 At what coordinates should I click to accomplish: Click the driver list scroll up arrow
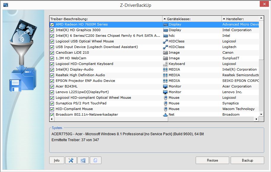point(261,18)
